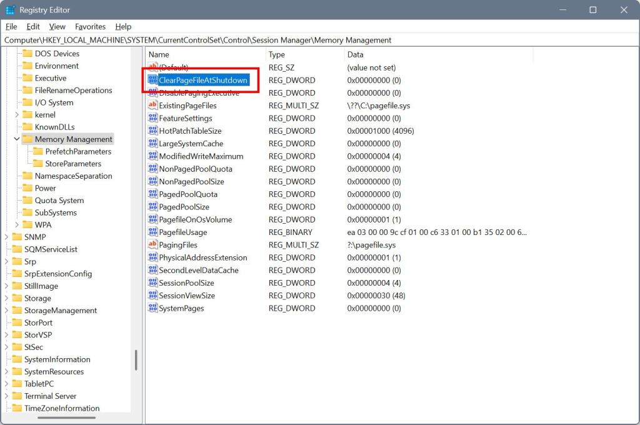Collapse the Memory Management key
This screenshot has width=640, height=425.
pyautogui.click(x=17, y=139)
